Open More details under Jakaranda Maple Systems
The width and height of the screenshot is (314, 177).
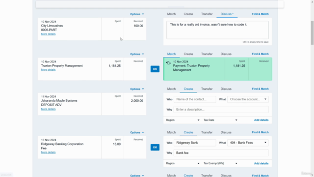(48, 109)
